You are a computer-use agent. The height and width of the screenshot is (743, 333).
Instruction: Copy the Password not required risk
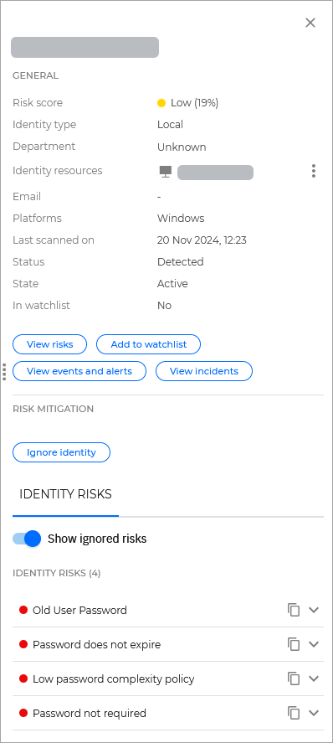point(294,713)
